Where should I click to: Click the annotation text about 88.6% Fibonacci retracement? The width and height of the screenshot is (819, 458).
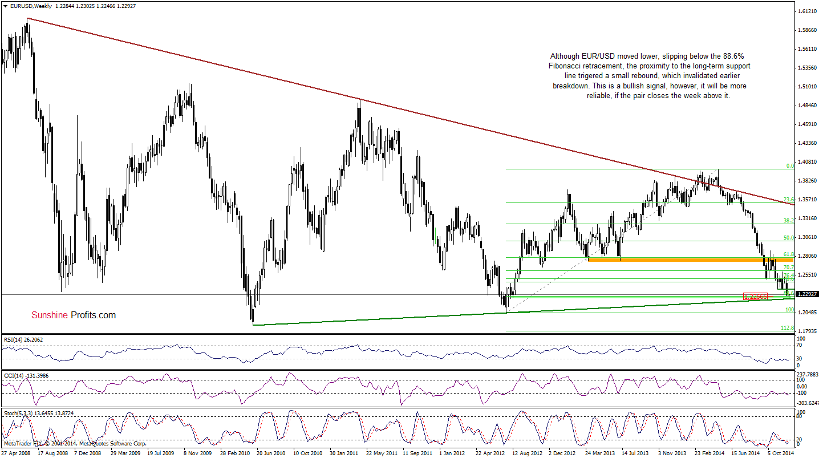click(650, 76)
